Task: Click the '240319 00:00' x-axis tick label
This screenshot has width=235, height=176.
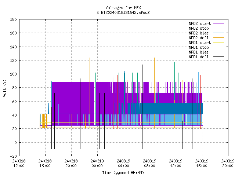Action: (97, 164)
